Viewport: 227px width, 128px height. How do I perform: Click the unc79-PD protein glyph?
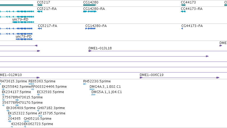click(24, 39)
